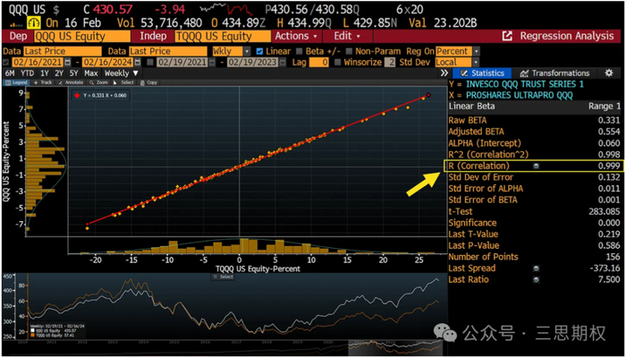Click info icon beside Last Ratio
The width and height of the screenshot is (626, 358).
536,279
